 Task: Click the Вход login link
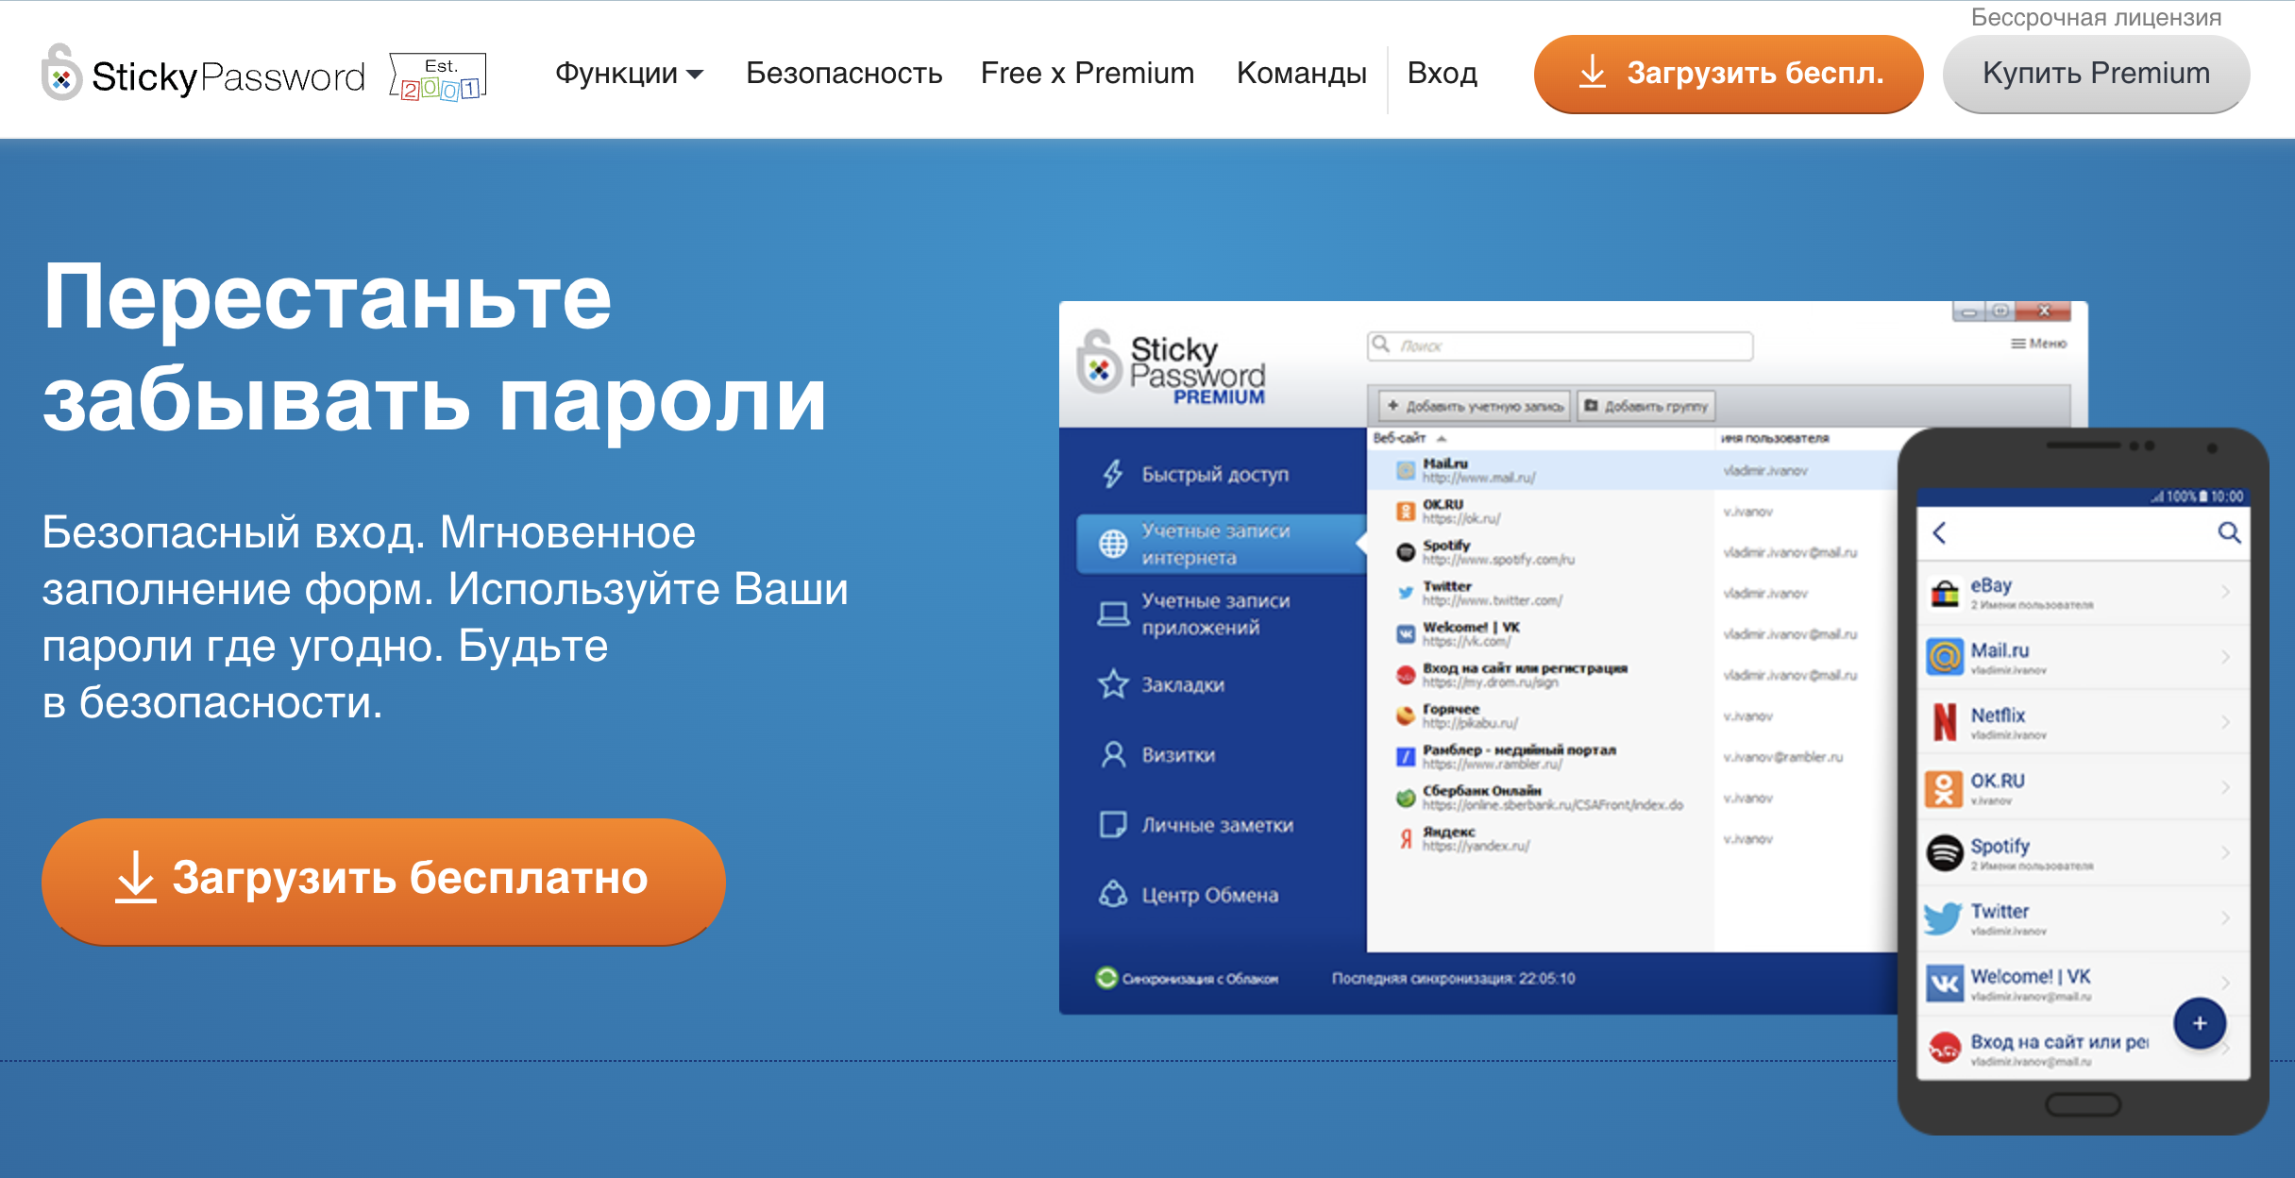1442,74
